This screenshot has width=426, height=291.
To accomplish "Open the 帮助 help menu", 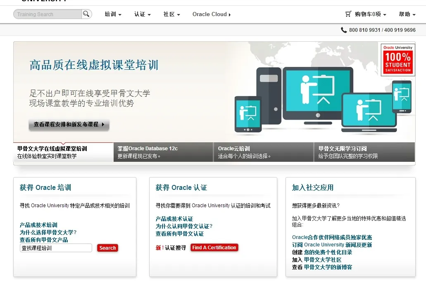I will point(407,14).
